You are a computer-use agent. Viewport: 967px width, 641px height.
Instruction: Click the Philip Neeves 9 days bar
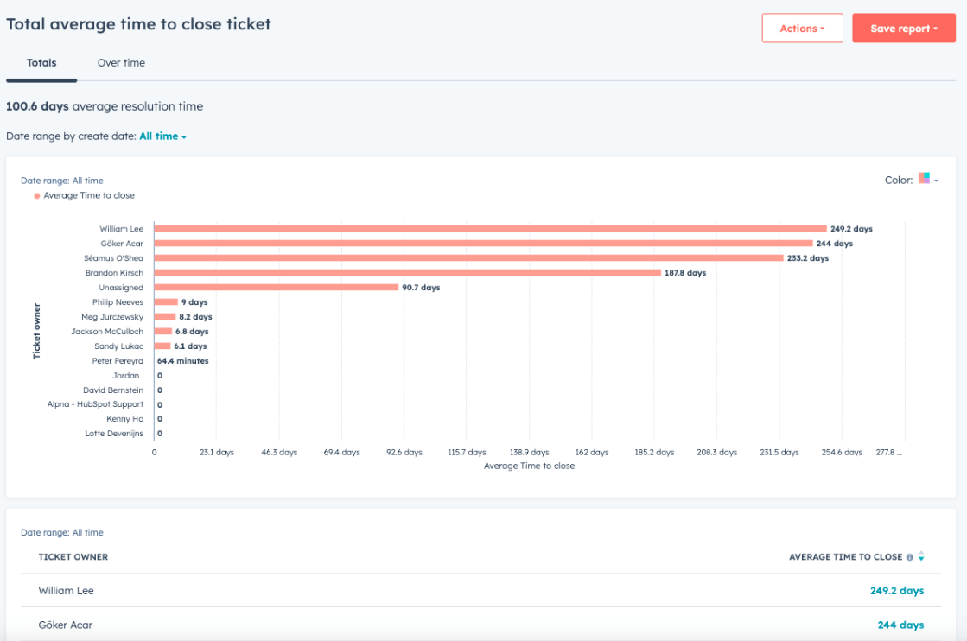point(166,302)
